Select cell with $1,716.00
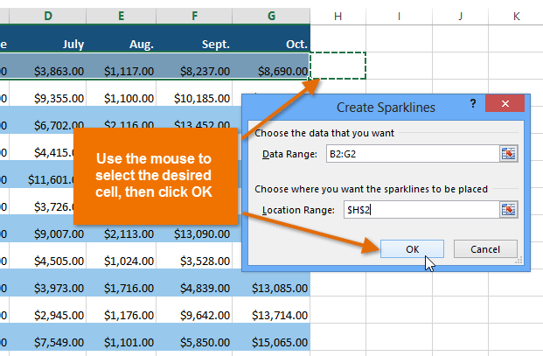The height and width of the screenshot is (356, 543). point(122,283)
